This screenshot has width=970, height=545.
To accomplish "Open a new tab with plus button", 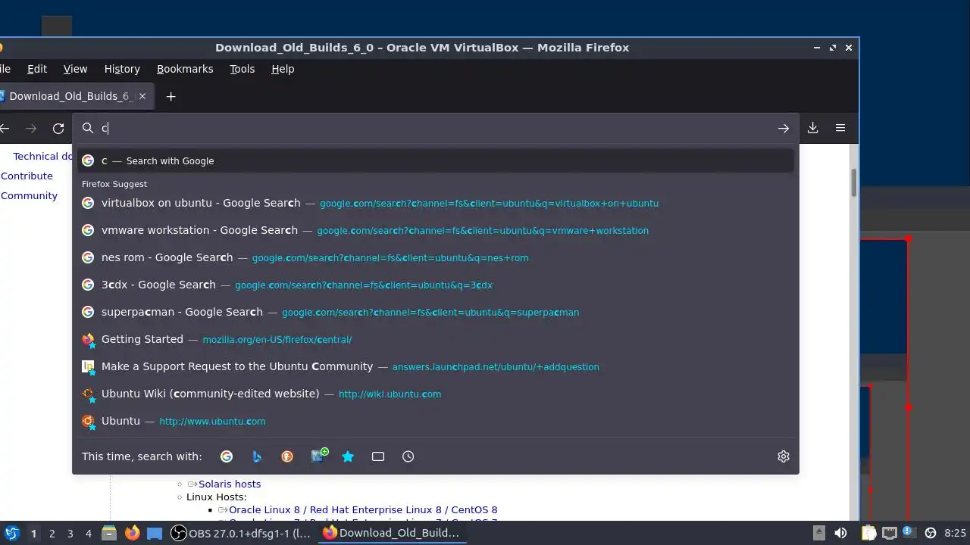I will 171,96.
